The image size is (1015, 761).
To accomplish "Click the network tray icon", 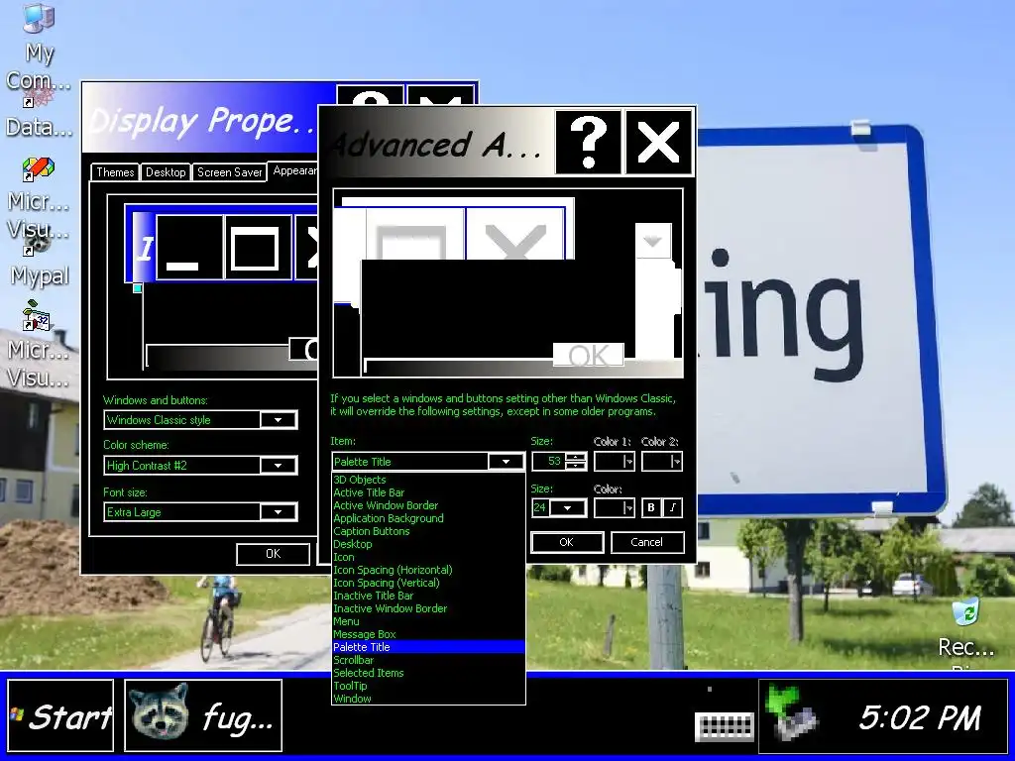I will [790, 714].
